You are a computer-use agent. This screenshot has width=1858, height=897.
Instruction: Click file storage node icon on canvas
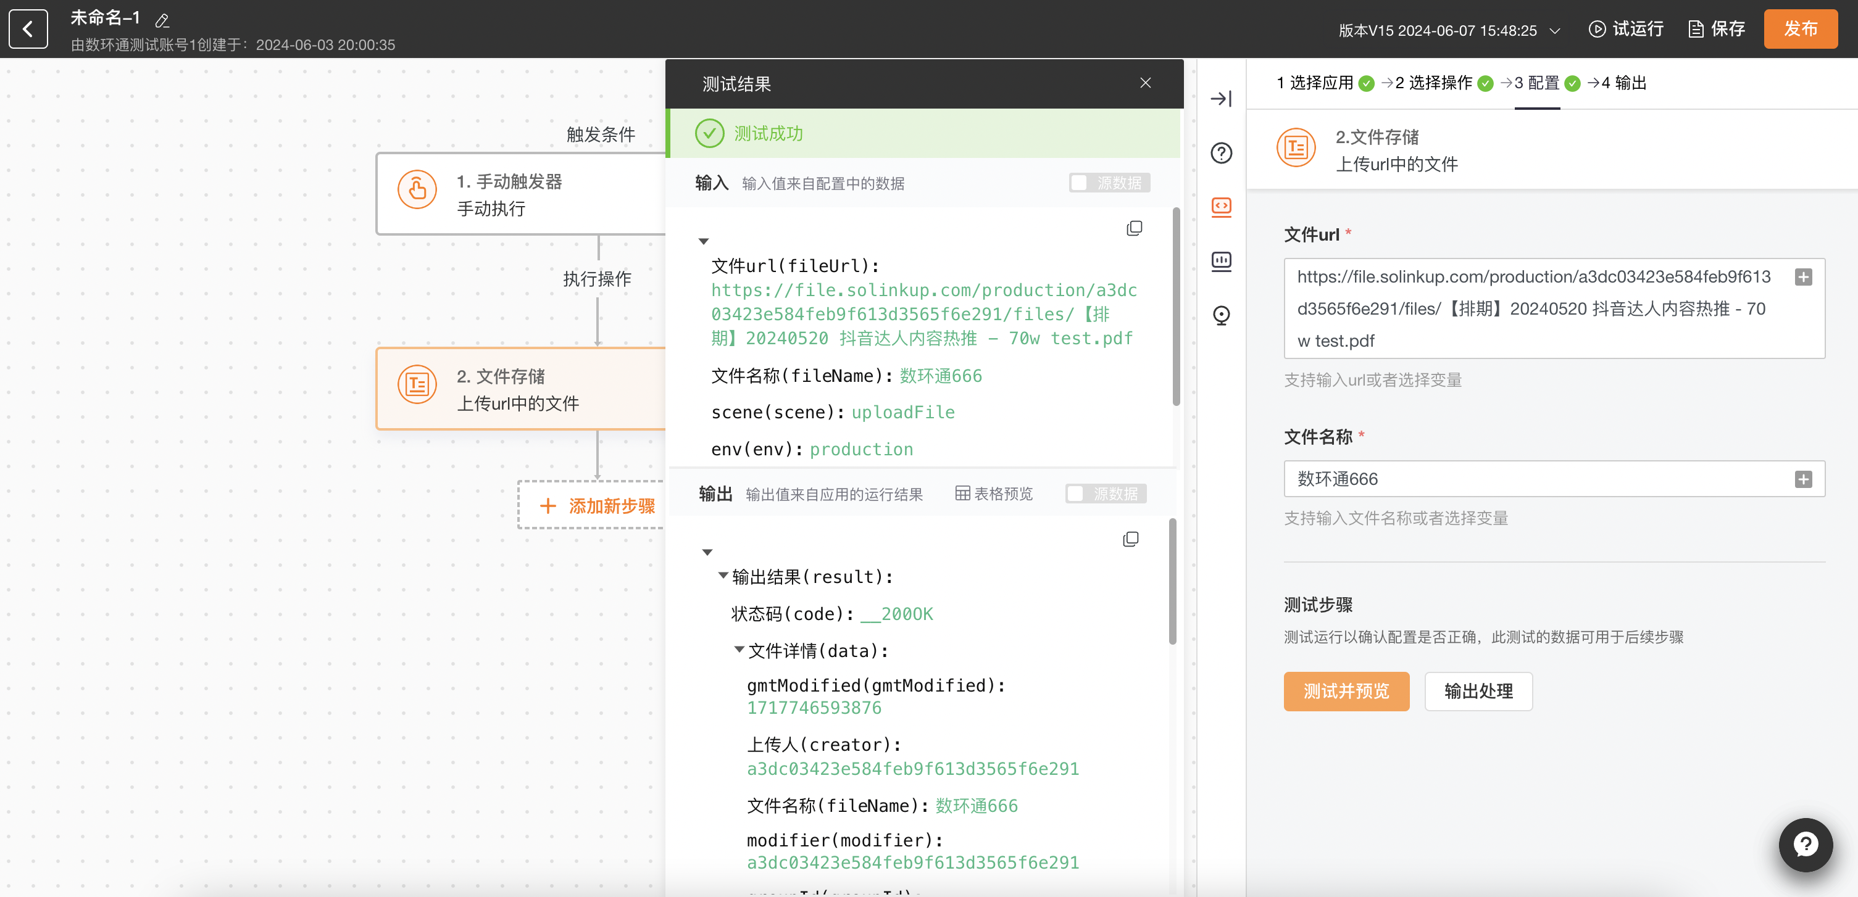[417, 384]
